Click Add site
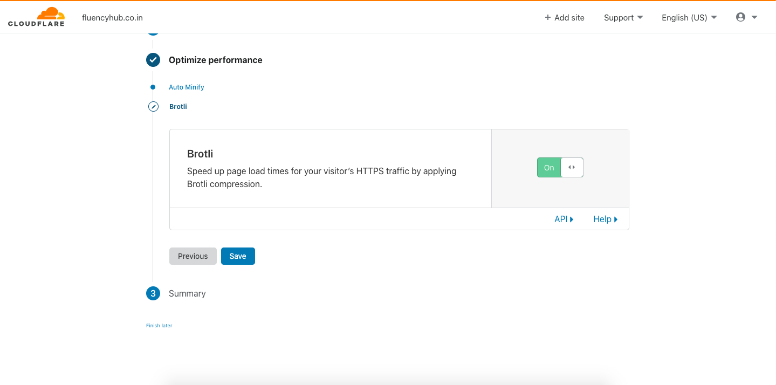776x385 pixels. (565, 17)
